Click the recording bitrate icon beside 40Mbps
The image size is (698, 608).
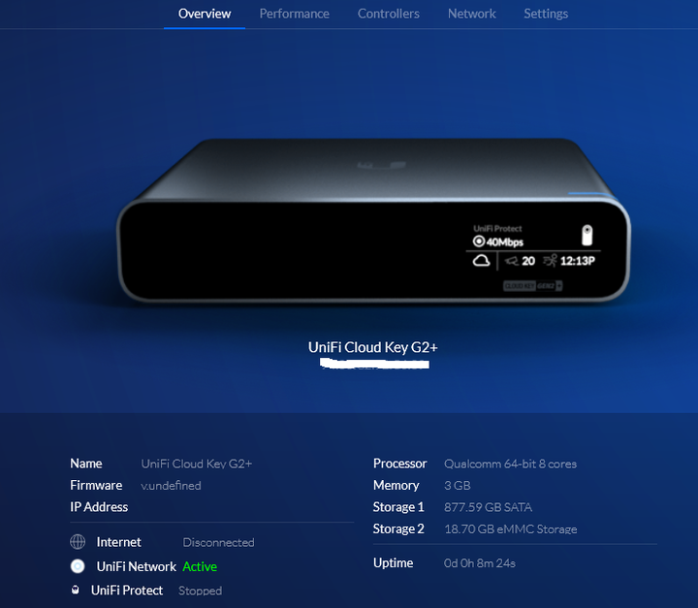[478, 241]
